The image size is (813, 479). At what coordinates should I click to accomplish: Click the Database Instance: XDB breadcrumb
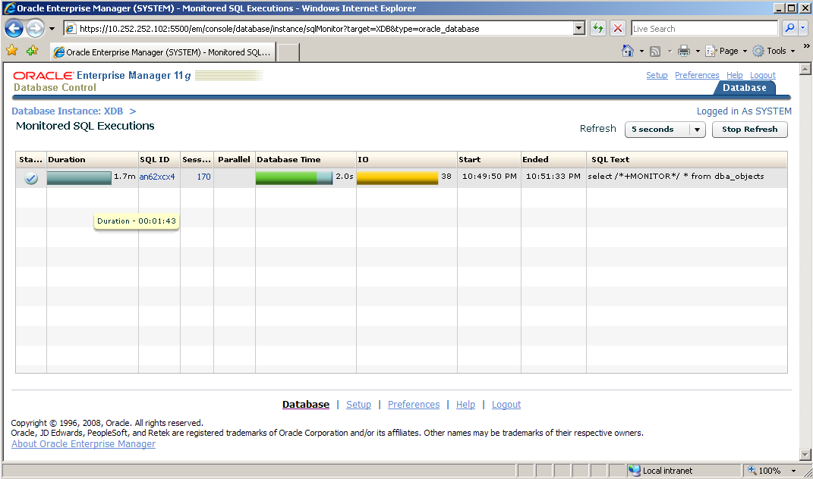[68, 111]
